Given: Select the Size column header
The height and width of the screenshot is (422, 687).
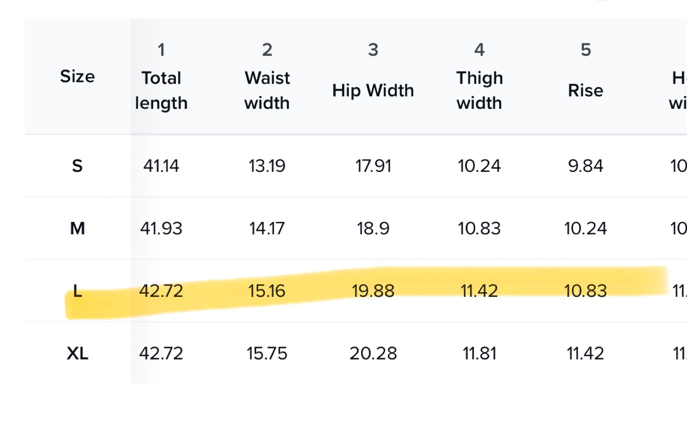Looking at the screenshot, I should click(x=77, y=76).
